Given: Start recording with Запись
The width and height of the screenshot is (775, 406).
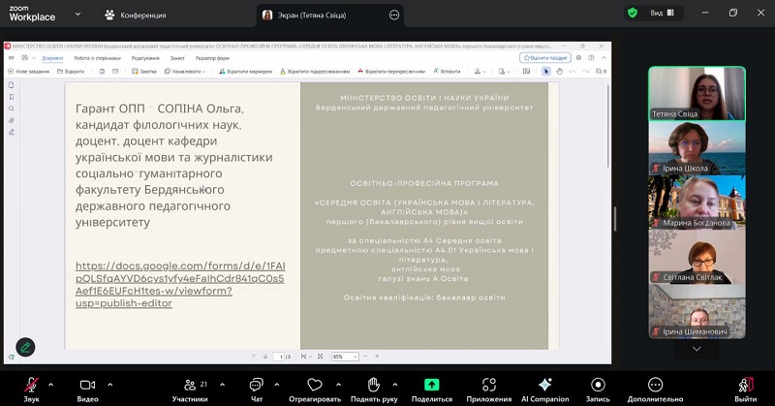Looking at the screenshot, I should [x=598, y=384].
